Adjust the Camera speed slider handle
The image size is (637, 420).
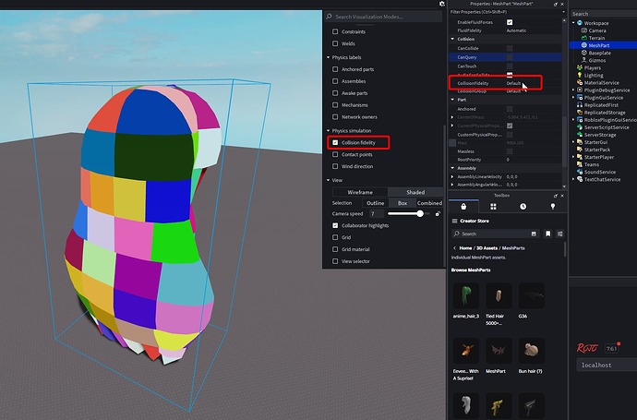click(x=420, y=213)
